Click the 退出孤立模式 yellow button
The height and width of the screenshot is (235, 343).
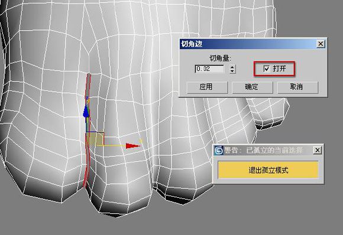point(268,170)
